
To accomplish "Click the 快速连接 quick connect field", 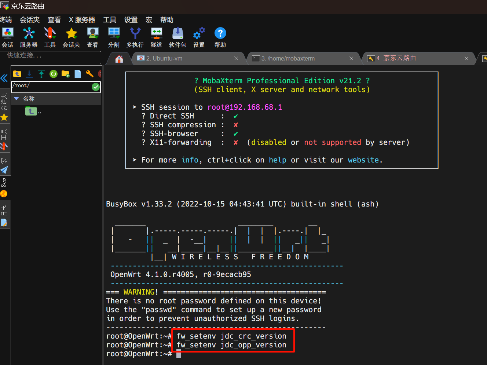I will point(51,56).
